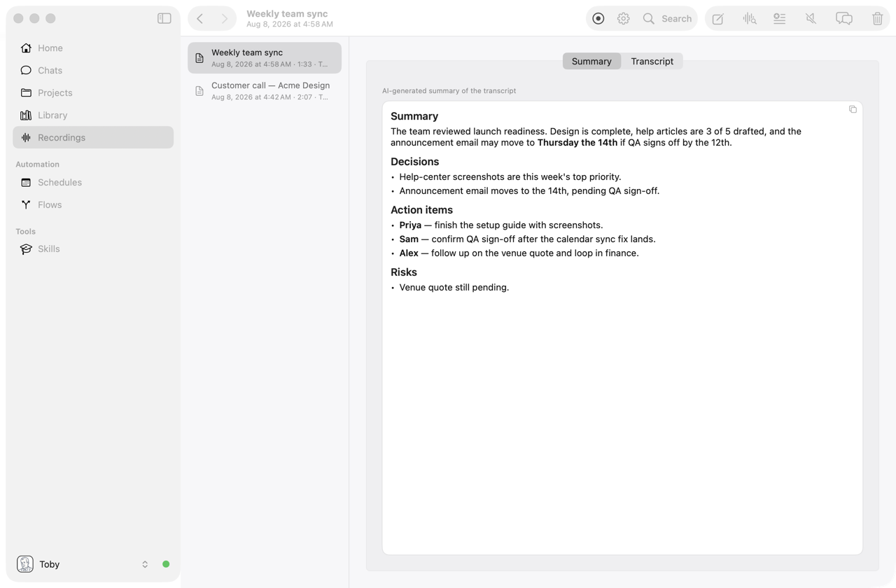Switch to the Transcript tab
The width and height of the screenshot is (896, 588).
(x=652, y=61)
